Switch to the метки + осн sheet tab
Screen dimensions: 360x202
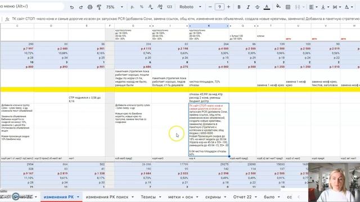(x=181, y=197)
